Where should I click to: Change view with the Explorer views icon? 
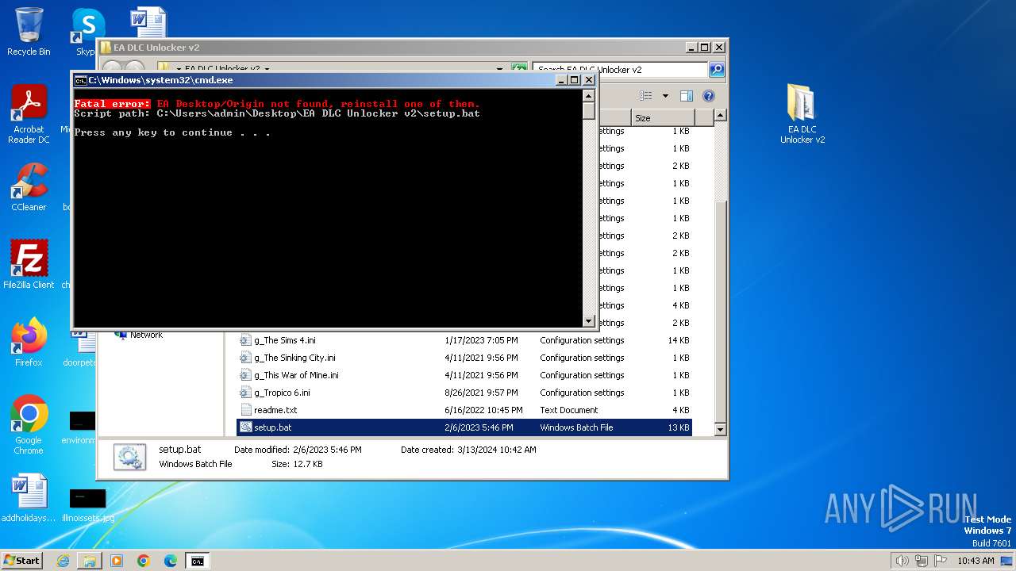[x=646, y=96]
